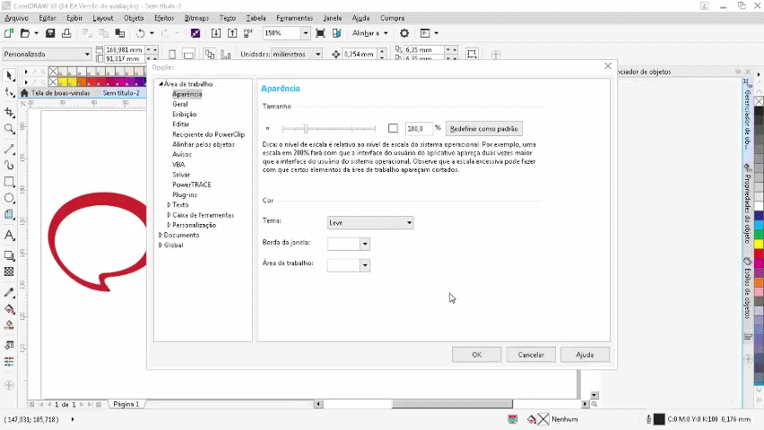Expand the Documento tree node
Screen dimensions: 764x430
coord(161,236)
